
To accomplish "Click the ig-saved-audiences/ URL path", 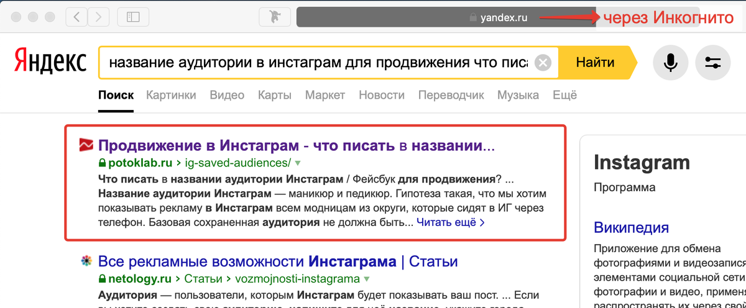I will click(x=237, y=164).
